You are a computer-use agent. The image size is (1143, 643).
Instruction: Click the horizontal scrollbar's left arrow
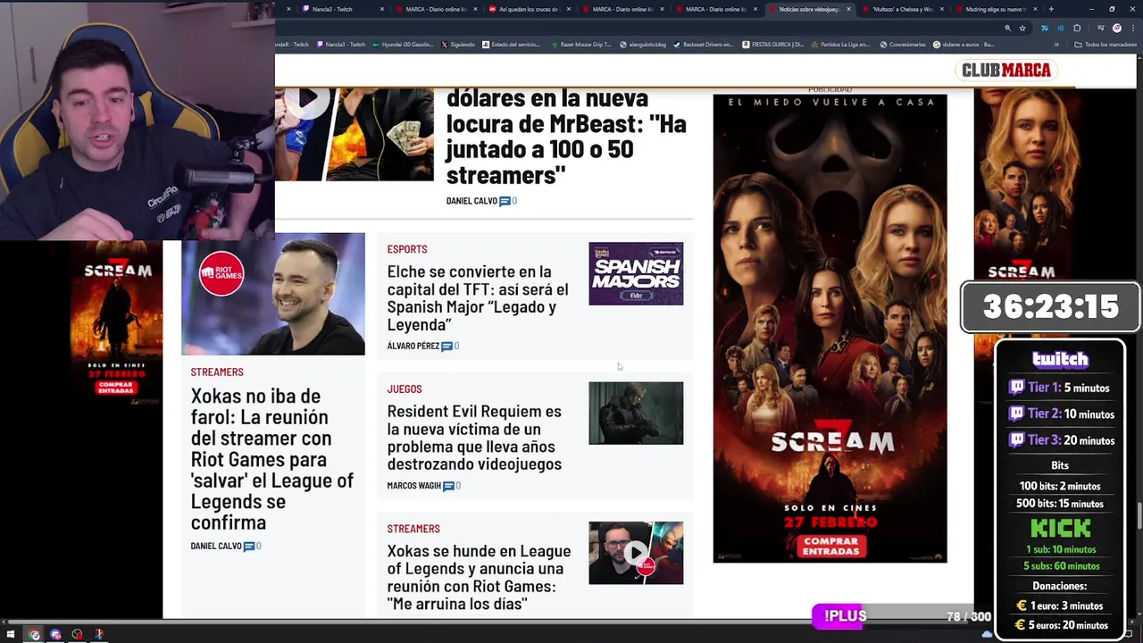(4, 622)
